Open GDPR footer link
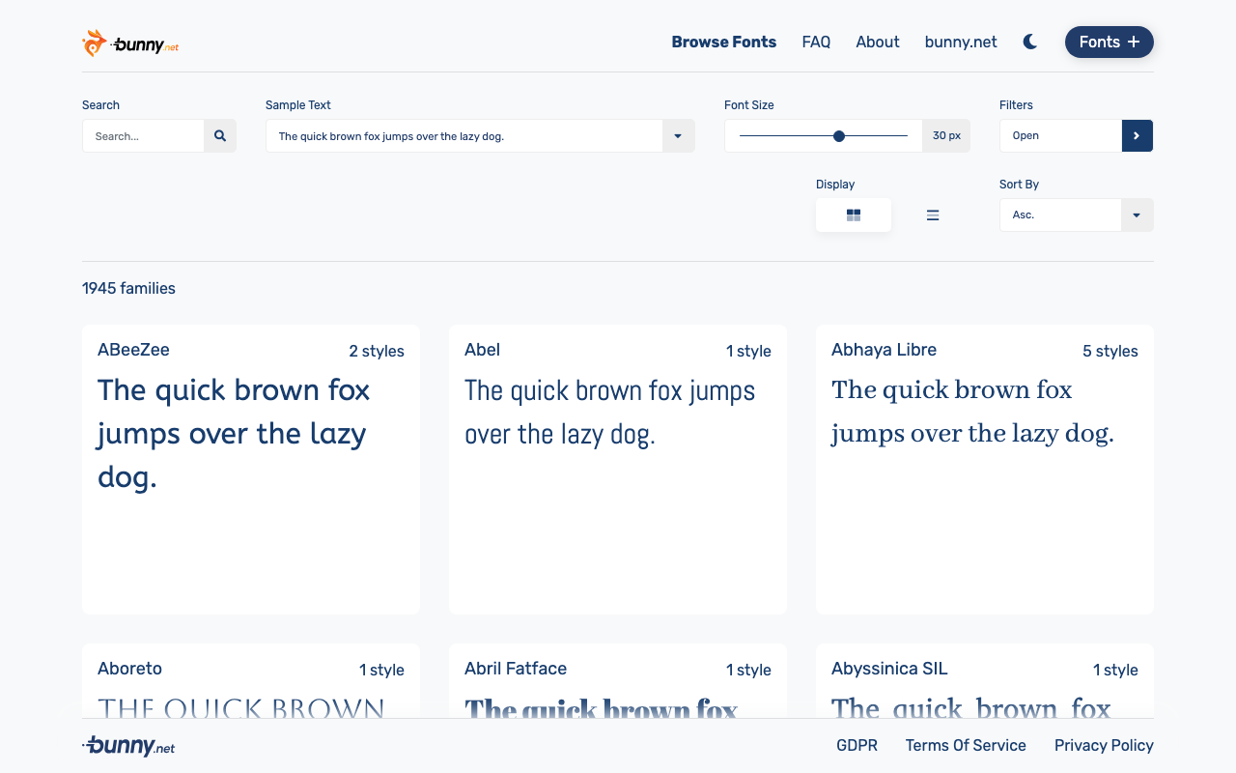The height and width of the screenshot is (773, 1236). 857,745
